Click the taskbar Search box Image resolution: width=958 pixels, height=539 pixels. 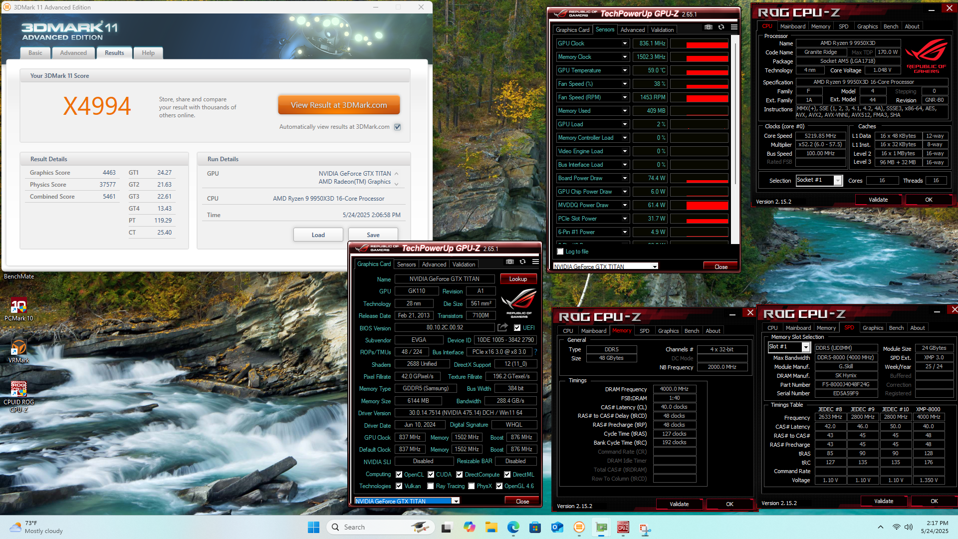[381, 527]
